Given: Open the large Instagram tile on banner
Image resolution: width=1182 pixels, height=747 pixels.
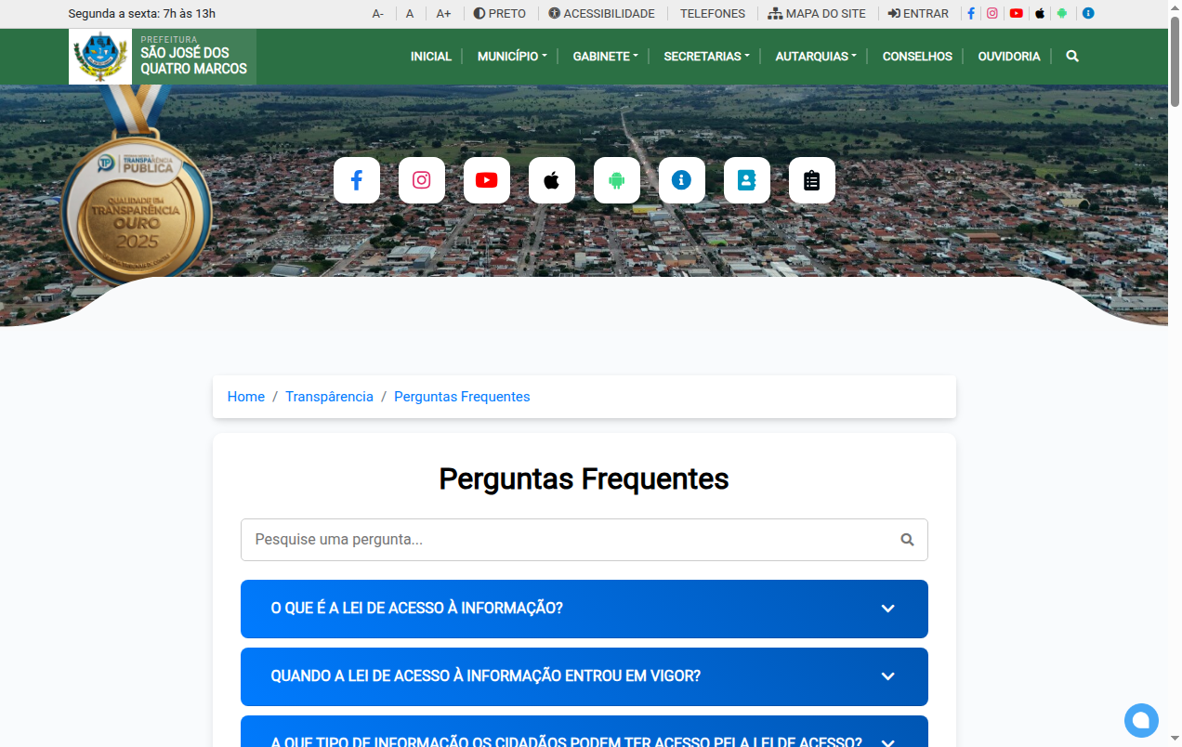Looking at the screenshot, I should [422, 180].
